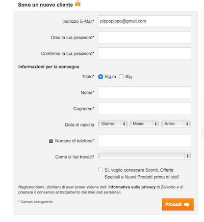Click the Conferma la tua password field
This screenshot has width=204, height=222.
coord(144,54)
